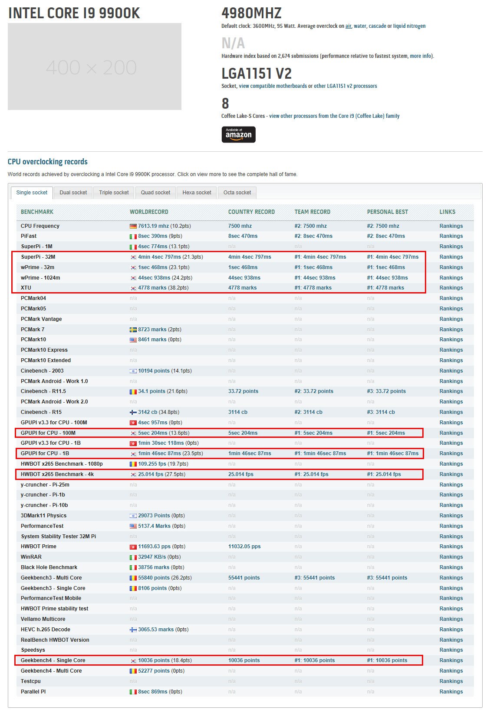Click the flag icon in the 3DMark11 Physics row
This screenshot has width=490, height=710.
pos(133,516)
